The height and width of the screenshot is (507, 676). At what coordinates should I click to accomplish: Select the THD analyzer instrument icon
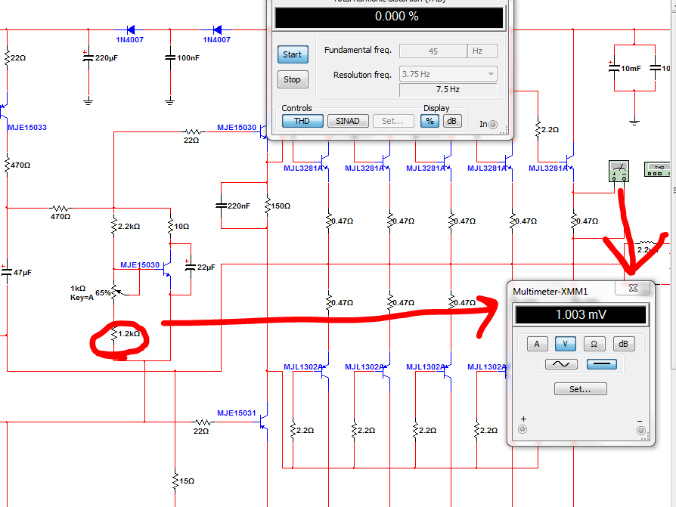[x=658, y=169]
